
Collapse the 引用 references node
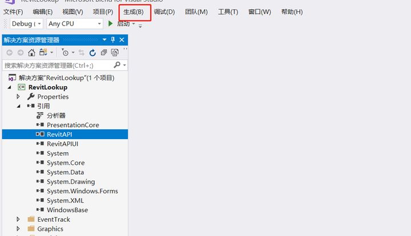tap(19, 106)
